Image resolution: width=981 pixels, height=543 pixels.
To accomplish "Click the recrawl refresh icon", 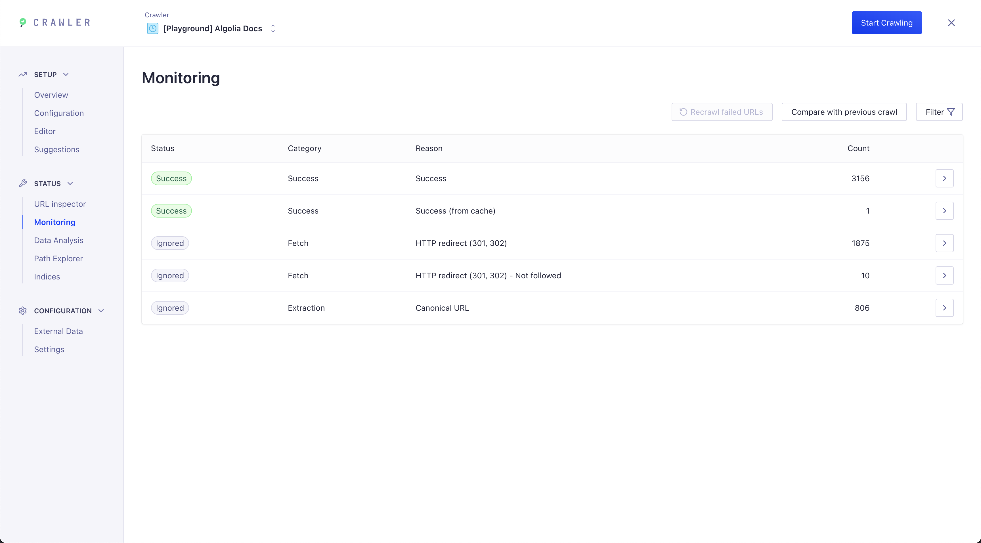I will click(683, 112).
